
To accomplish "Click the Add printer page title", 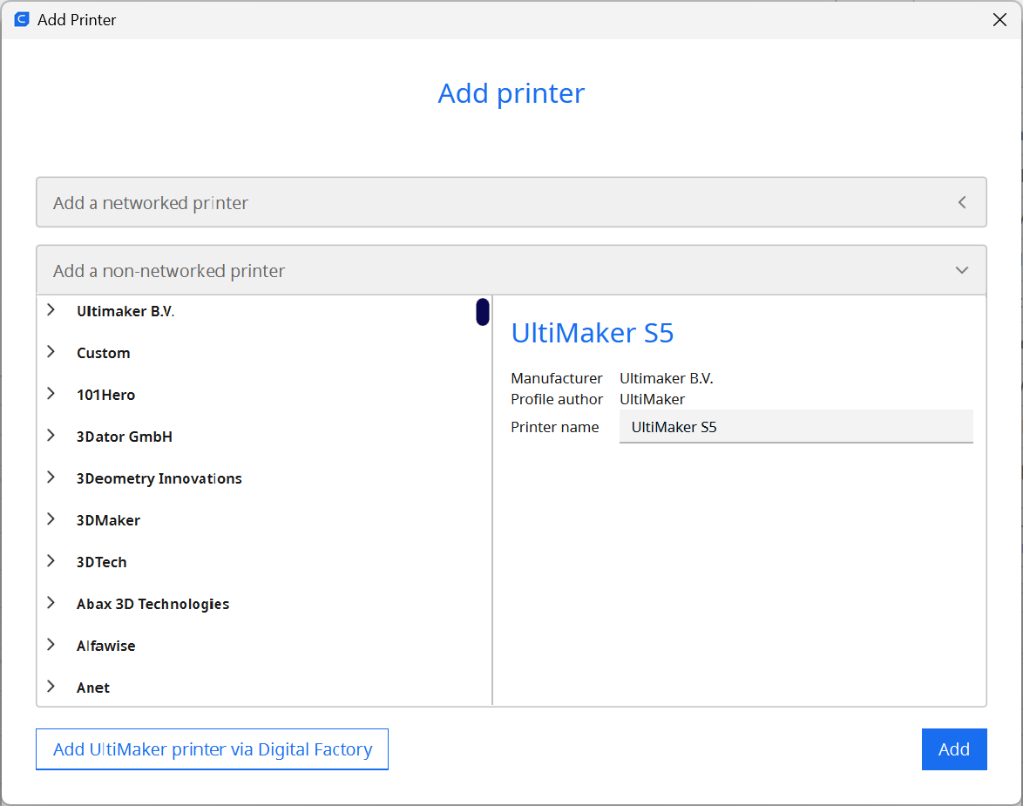I will pos(511,93).
